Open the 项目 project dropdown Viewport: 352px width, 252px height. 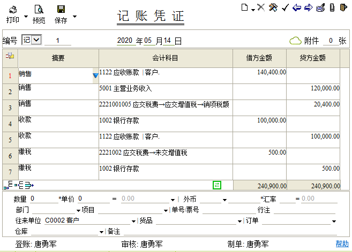[x=166, y=210]
